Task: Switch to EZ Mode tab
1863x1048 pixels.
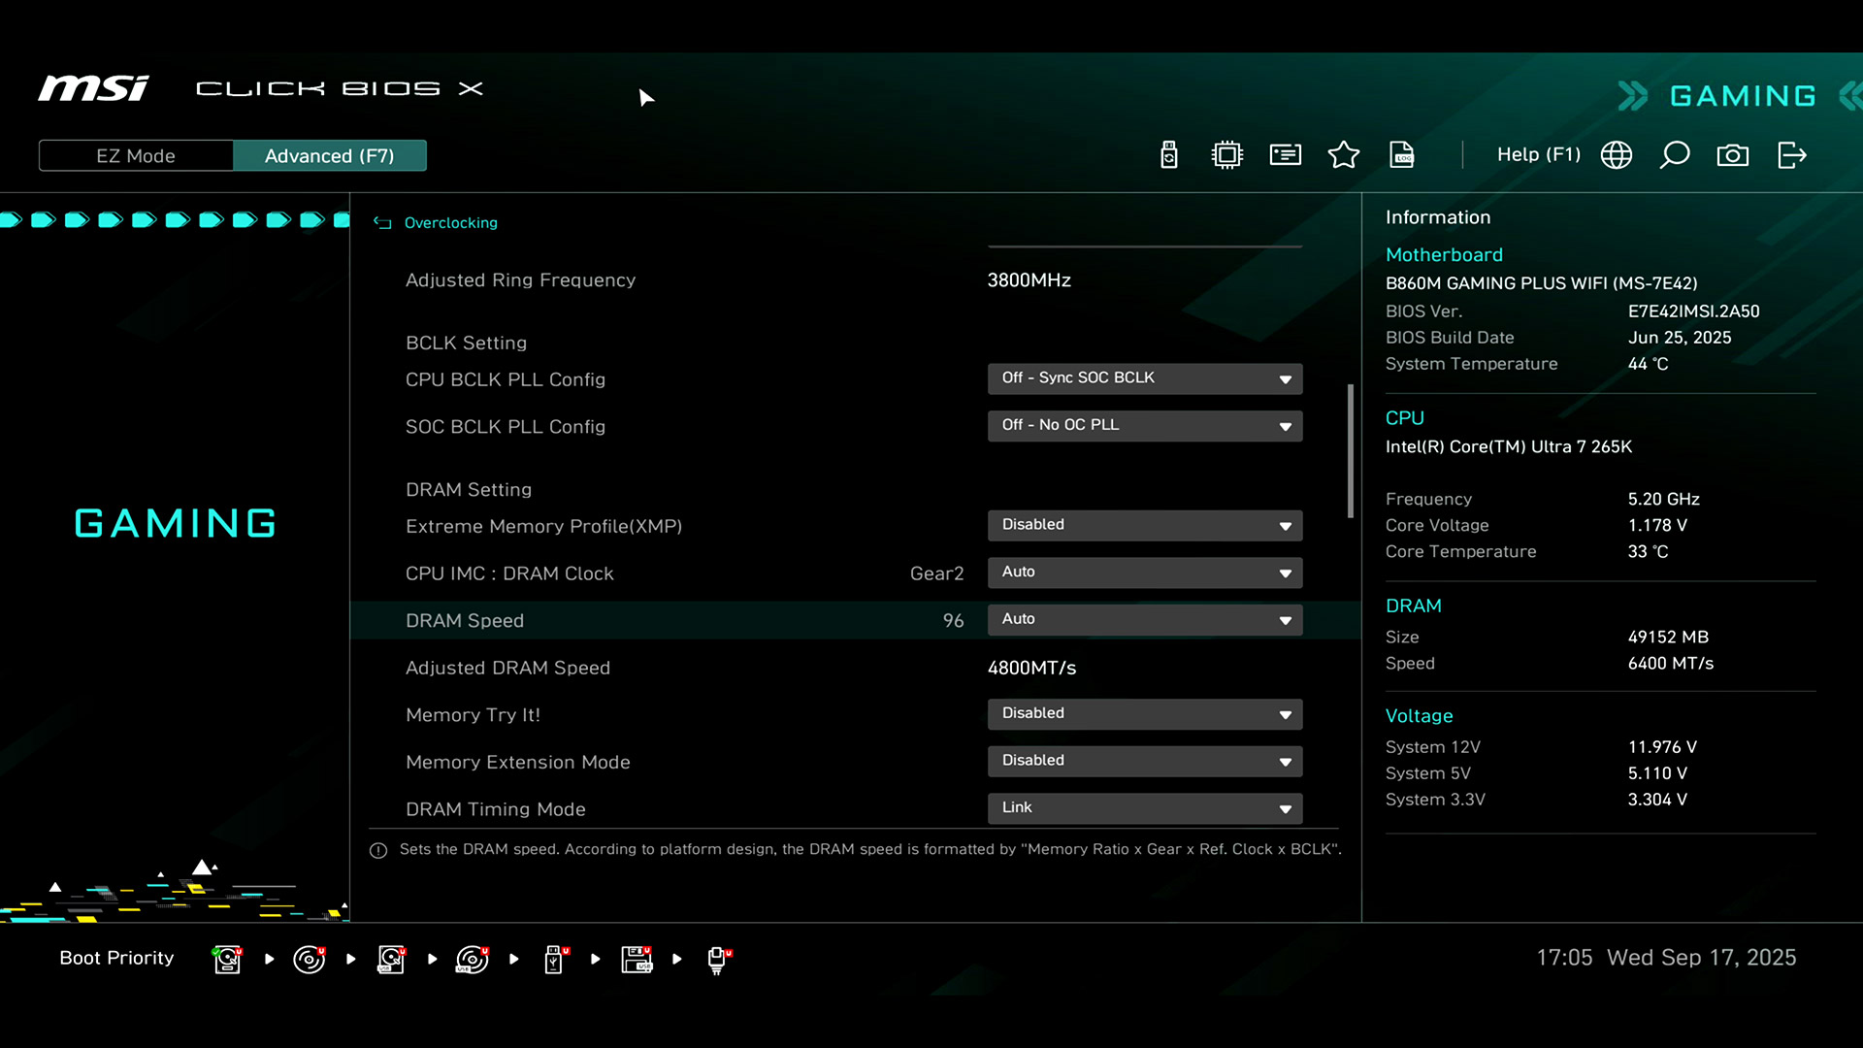Action: pos(136,156)
